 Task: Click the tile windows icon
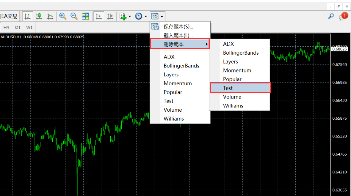pyautogui.click(x=85, y=16)
